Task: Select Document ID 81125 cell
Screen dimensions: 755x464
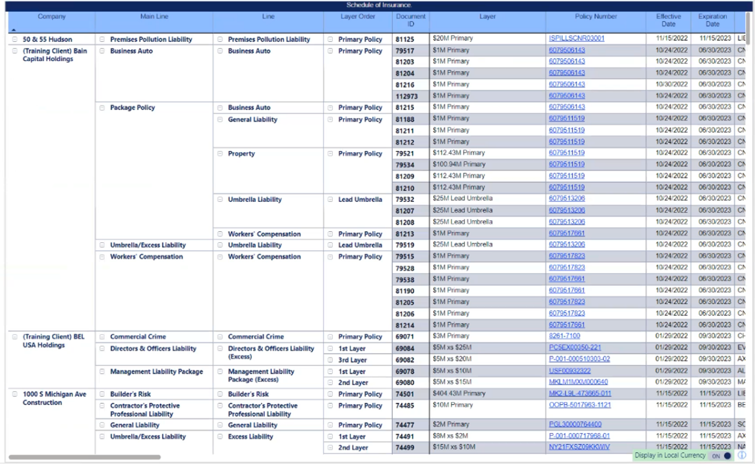Action: (x=410, y=39)
